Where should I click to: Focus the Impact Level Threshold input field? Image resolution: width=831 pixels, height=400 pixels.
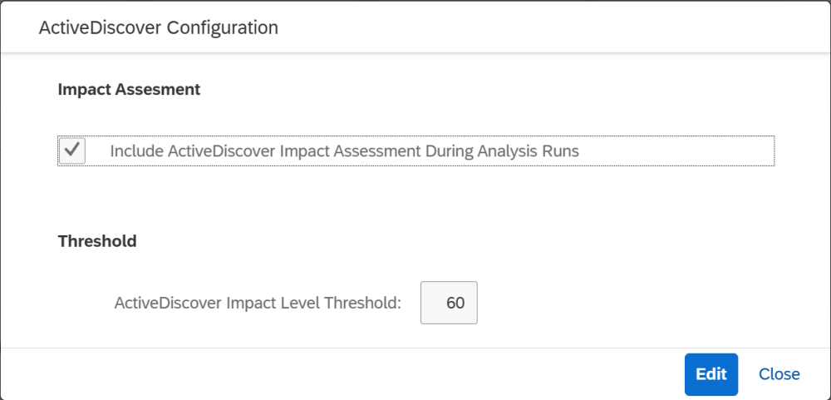(x=450, y=303)
